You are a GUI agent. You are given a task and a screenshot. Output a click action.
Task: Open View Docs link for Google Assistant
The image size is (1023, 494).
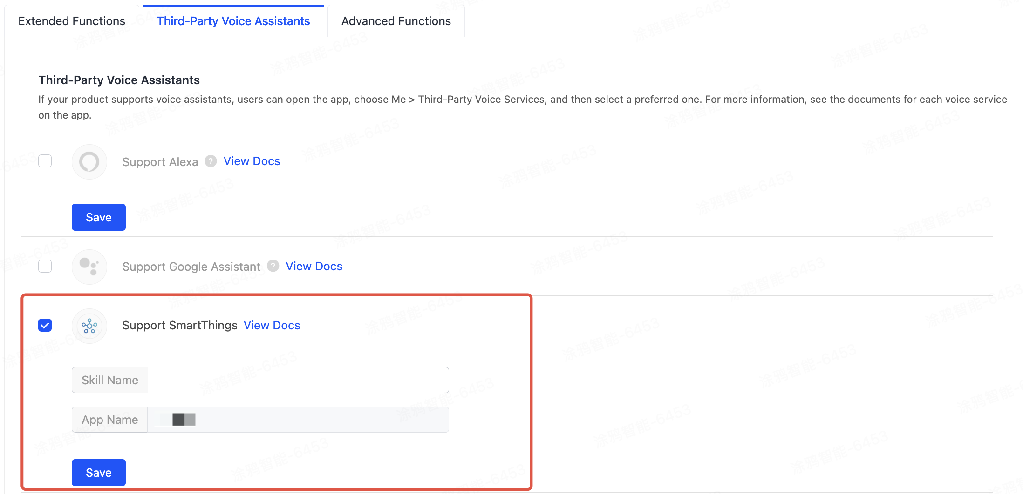(314, 266)
